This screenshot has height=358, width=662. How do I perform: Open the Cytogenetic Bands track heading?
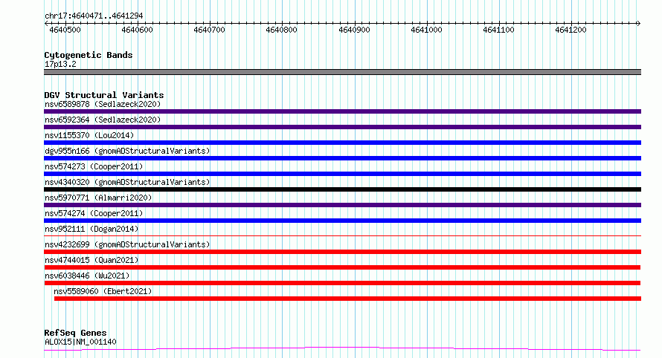(x=89, y=55)
